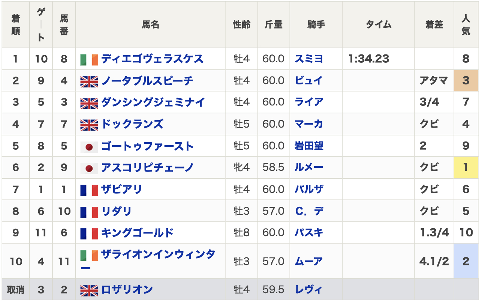Viewport: 479px width, 301px height.
Task: Click French flag beside リダリ
Action: (89, 212)
